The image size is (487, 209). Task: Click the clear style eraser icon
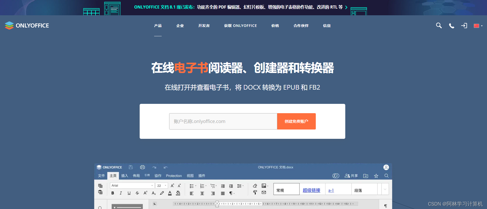(255, 186)
